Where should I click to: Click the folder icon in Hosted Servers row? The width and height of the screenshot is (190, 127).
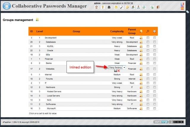pyautogui.click(x=141, y=91)
